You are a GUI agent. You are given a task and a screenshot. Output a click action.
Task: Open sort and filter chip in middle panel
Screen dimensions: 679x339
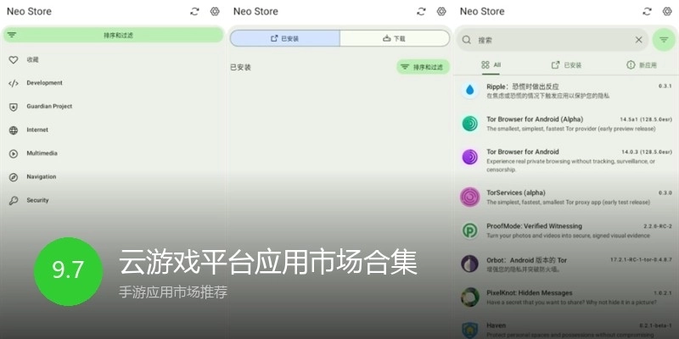pos(422,67)
